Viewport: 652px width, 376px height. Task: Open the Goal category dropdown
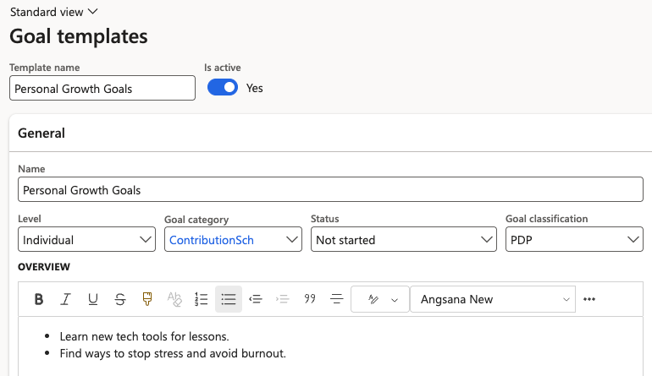coord(291,239)
